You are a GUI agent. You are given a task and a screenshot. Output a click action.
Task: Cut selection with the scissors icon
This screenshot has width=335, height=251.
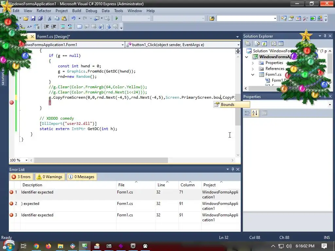[x=50, y=18]
